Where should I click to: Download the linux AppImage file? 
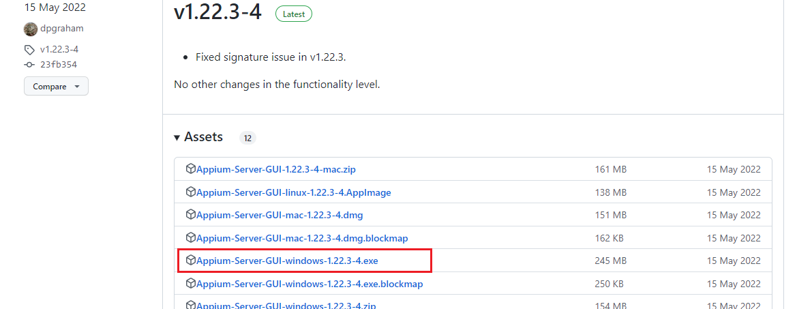point(293,192)
